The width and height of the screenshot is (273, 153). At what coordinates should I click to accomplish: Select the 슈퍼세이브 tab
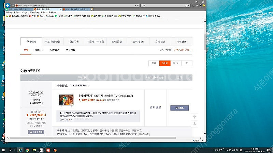tap(139, 41)
